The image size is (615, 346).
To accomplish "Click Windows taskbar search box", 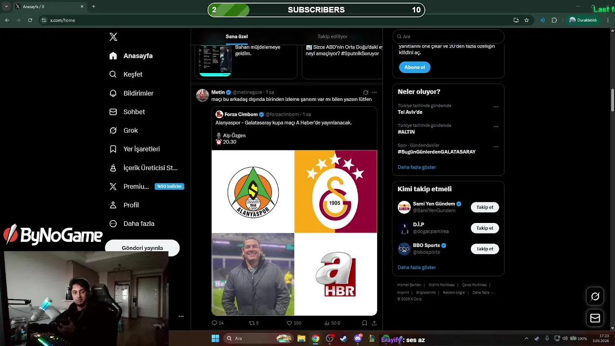I will [x=258, y=338].
